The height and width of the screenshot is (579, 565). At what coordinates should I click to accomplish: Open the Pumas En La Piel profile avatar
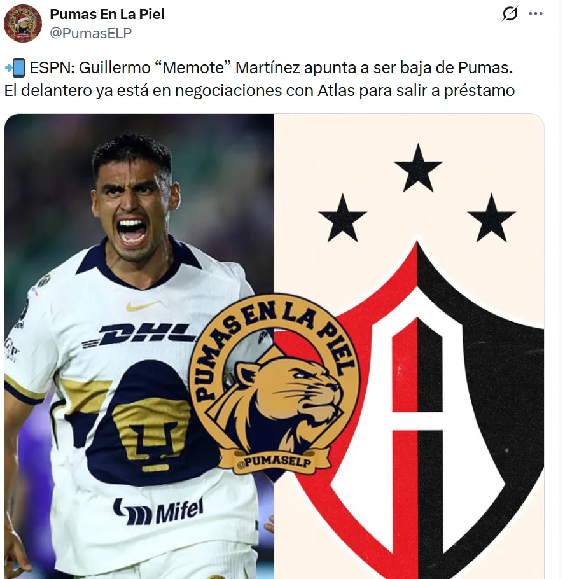pyautogui.click(x=22, y=24)
